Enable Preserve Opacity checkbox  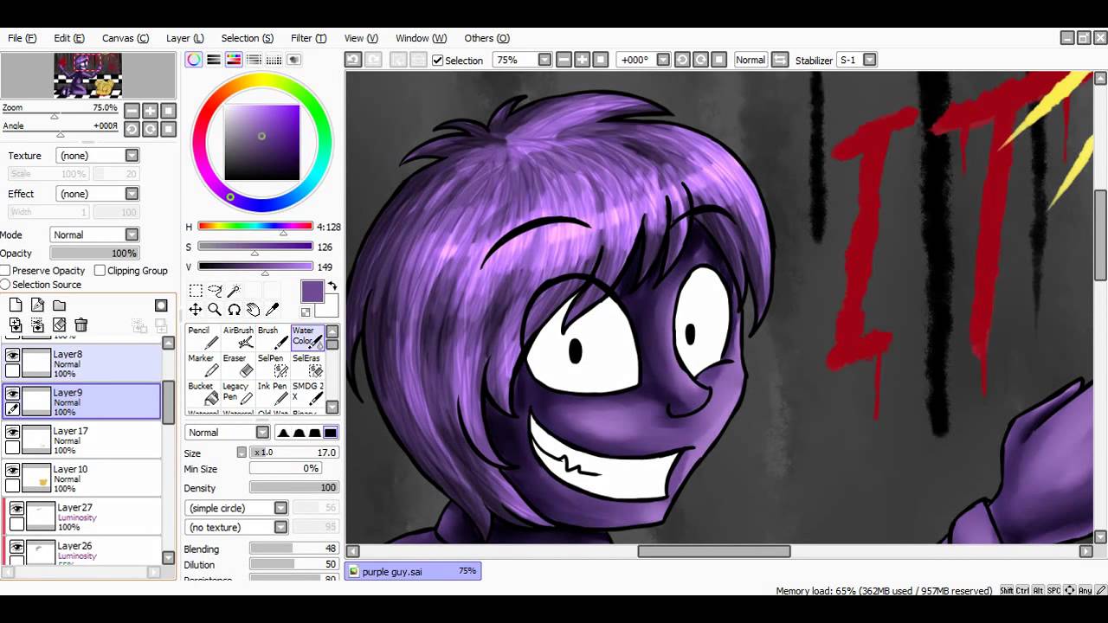[x=6, y=271]
